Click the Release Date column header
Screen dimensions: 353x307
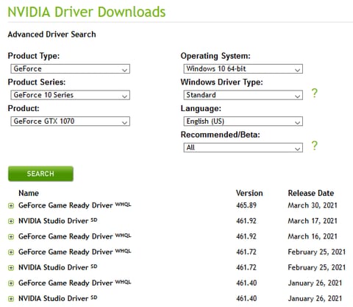coord(311,193)
